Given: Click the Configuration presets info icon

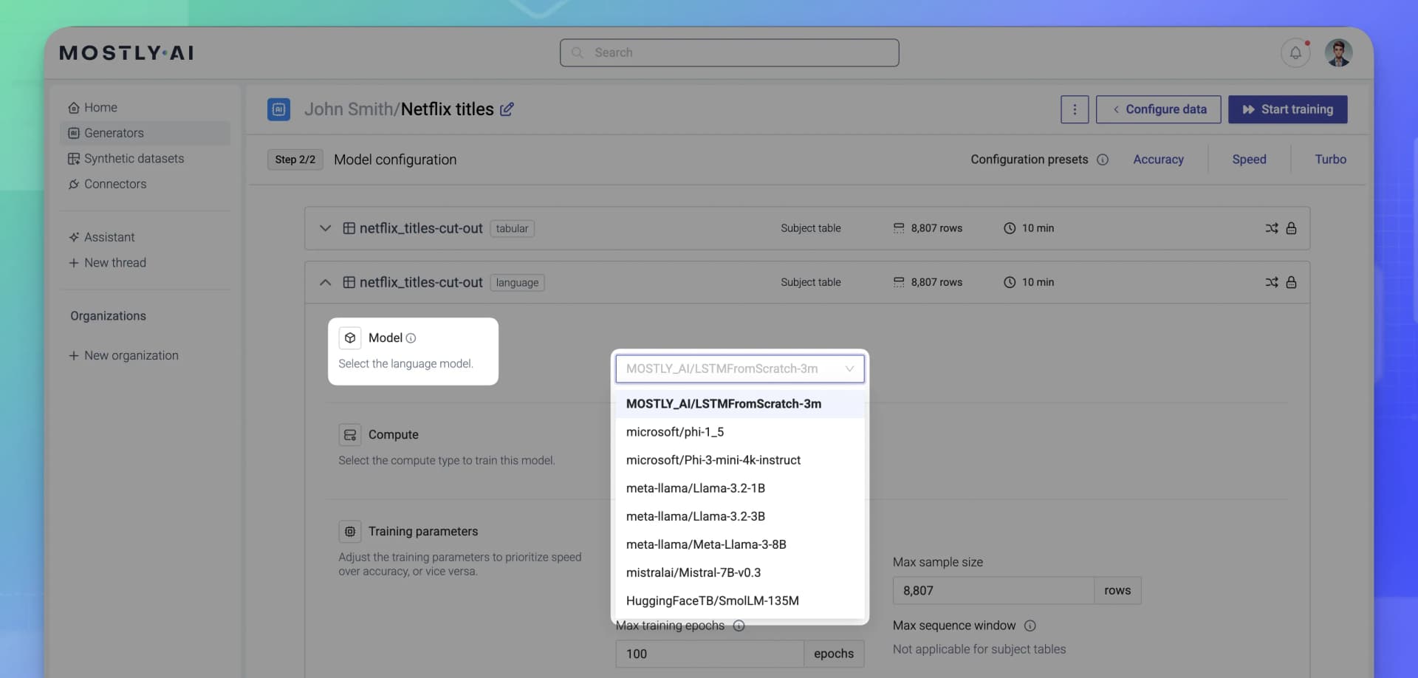Looking at the screenshot, I should [1103, 160].
